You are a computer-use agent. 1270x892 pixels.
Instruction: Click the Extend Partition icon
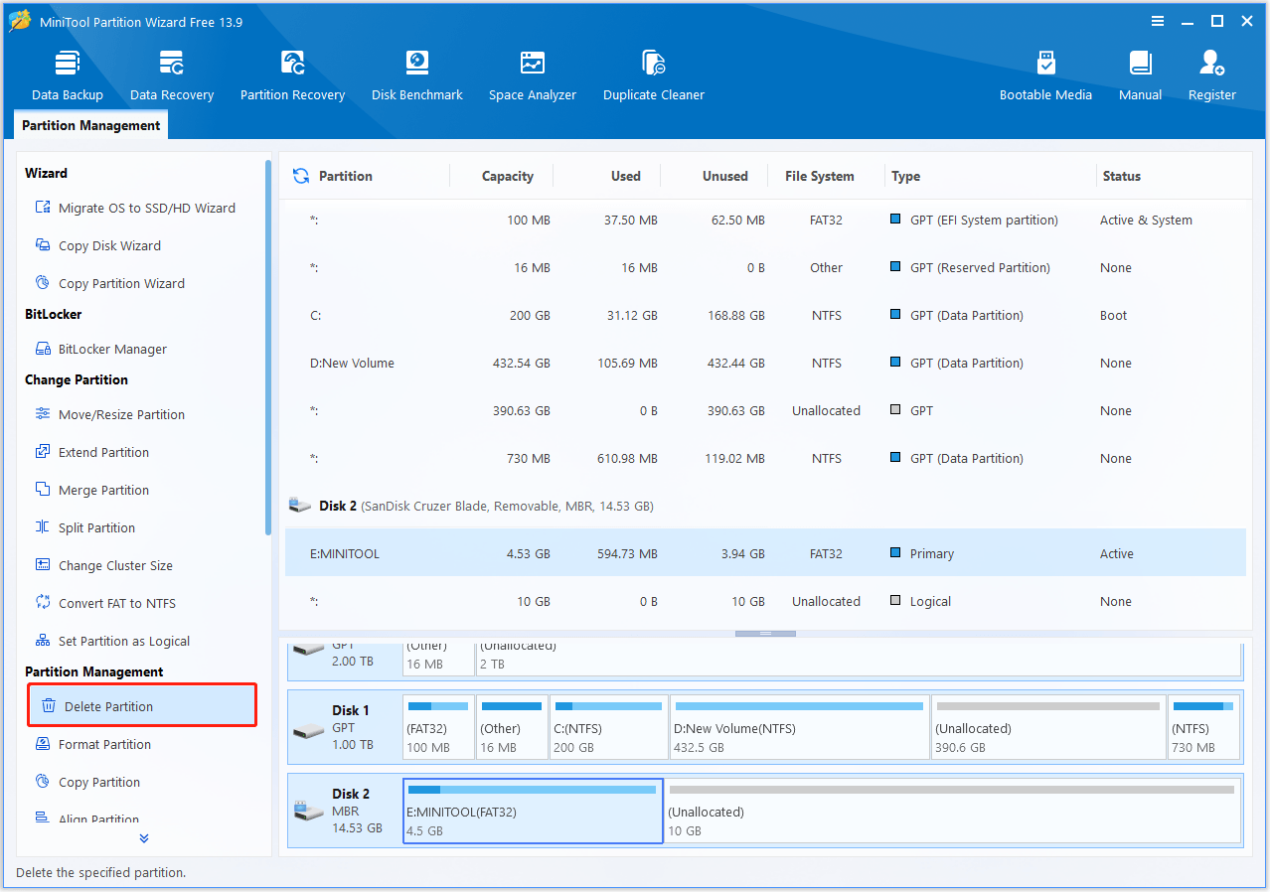[43, 452]
